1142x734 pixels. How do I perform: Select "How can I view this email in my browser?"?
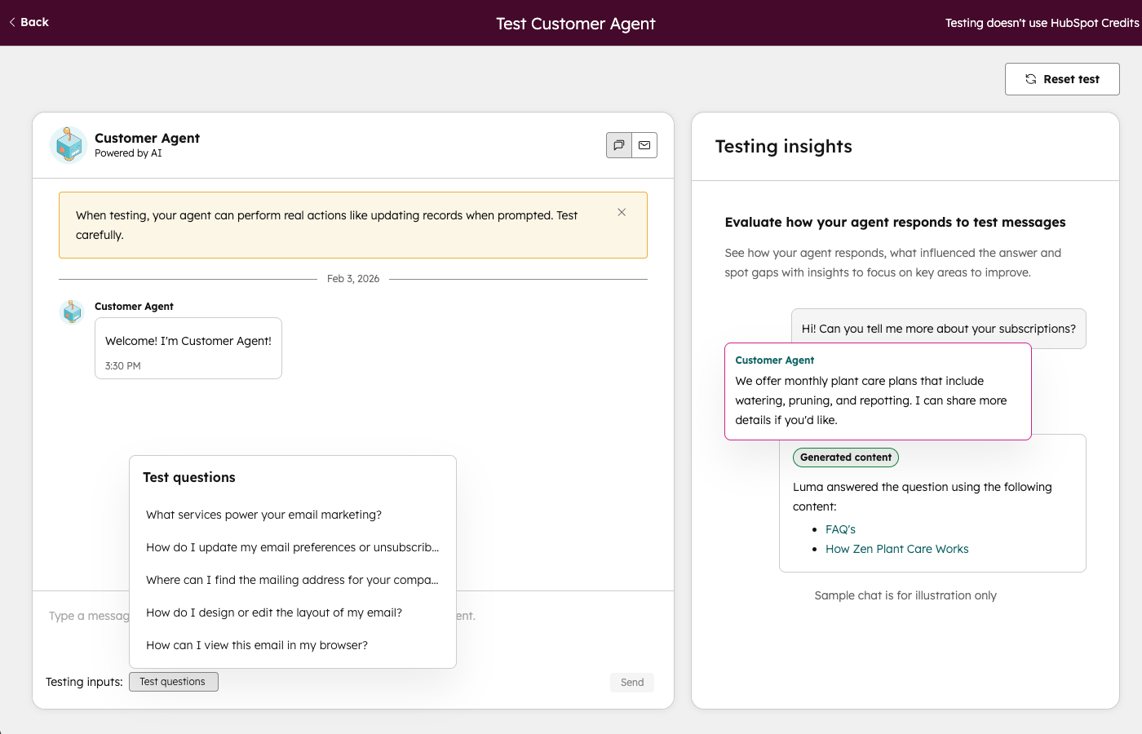pyautogui.click(x=256, y=645)
